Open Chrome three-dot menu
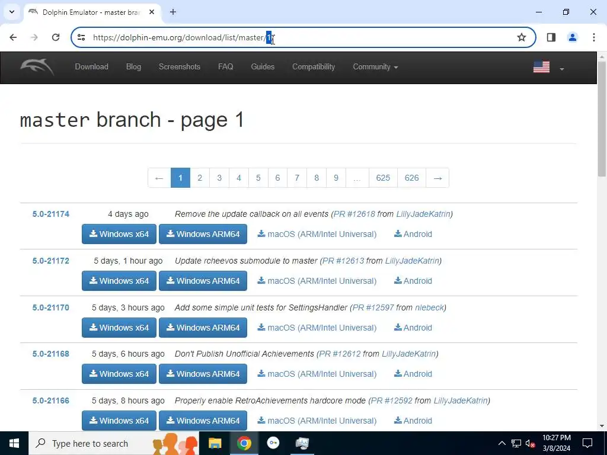Screen dimensions: 607x455 594,37
